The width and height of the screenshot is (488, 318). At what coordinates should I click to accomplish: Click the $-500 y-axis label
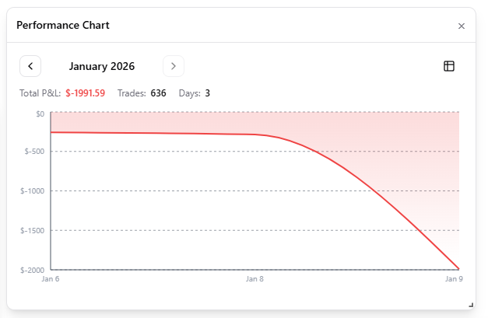(35, 152)
